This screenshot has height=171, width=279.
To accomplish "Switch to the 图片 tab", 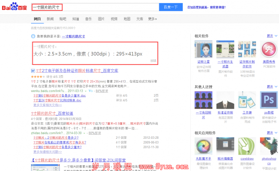I will tap(101, 19).
